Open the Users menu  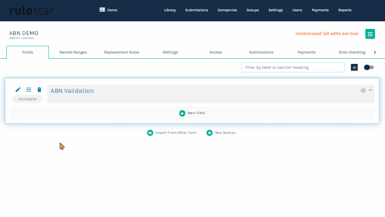coord(297,10)
